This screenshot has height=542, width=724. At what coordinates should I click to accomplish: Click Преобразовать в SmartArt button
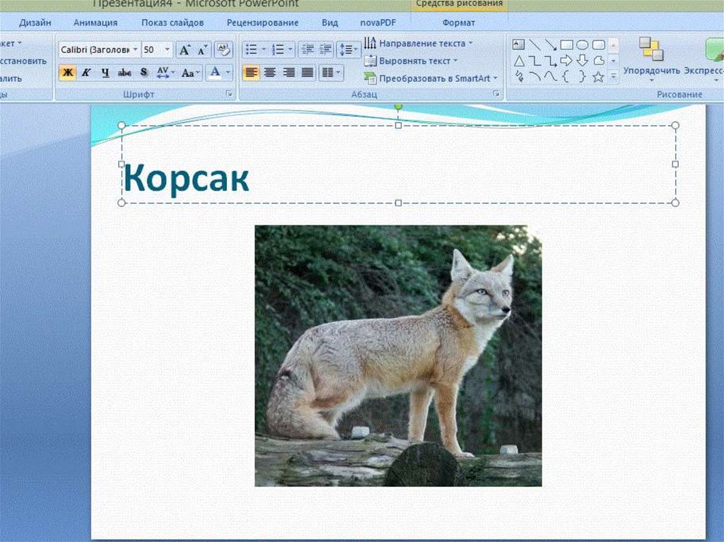click(x=431, y=78)
